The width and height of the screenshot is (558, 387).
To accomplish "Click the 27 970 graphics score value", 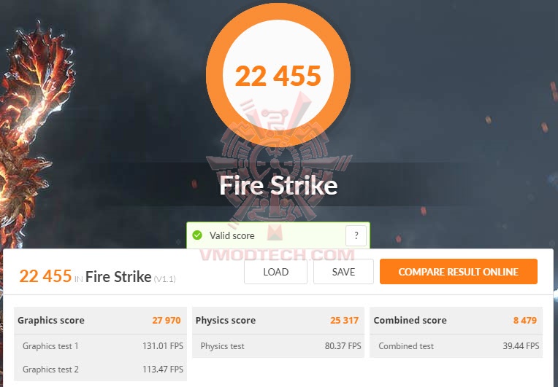I will click(x=167, y=320).
